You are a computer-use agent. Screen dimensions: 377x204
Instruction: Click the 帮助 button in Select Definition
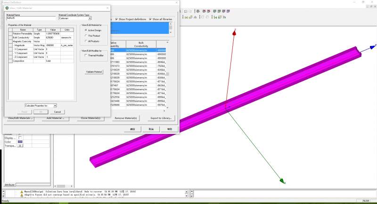pyautogui.click(x=170, y=129)
